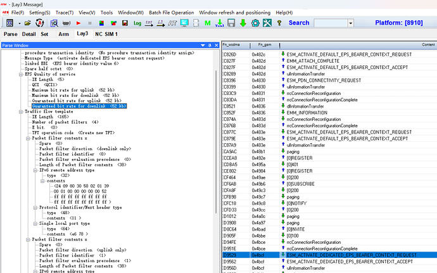Select the ESM_ACTIVATE_DEDICATED_EPS_BEARER_CONTEXT_ACCEPT message row

tap(329, 262)
